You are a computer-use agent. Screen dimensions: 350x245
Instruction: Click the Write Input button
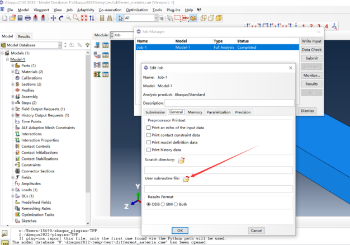pyautogui.click(x=311, y=41)
